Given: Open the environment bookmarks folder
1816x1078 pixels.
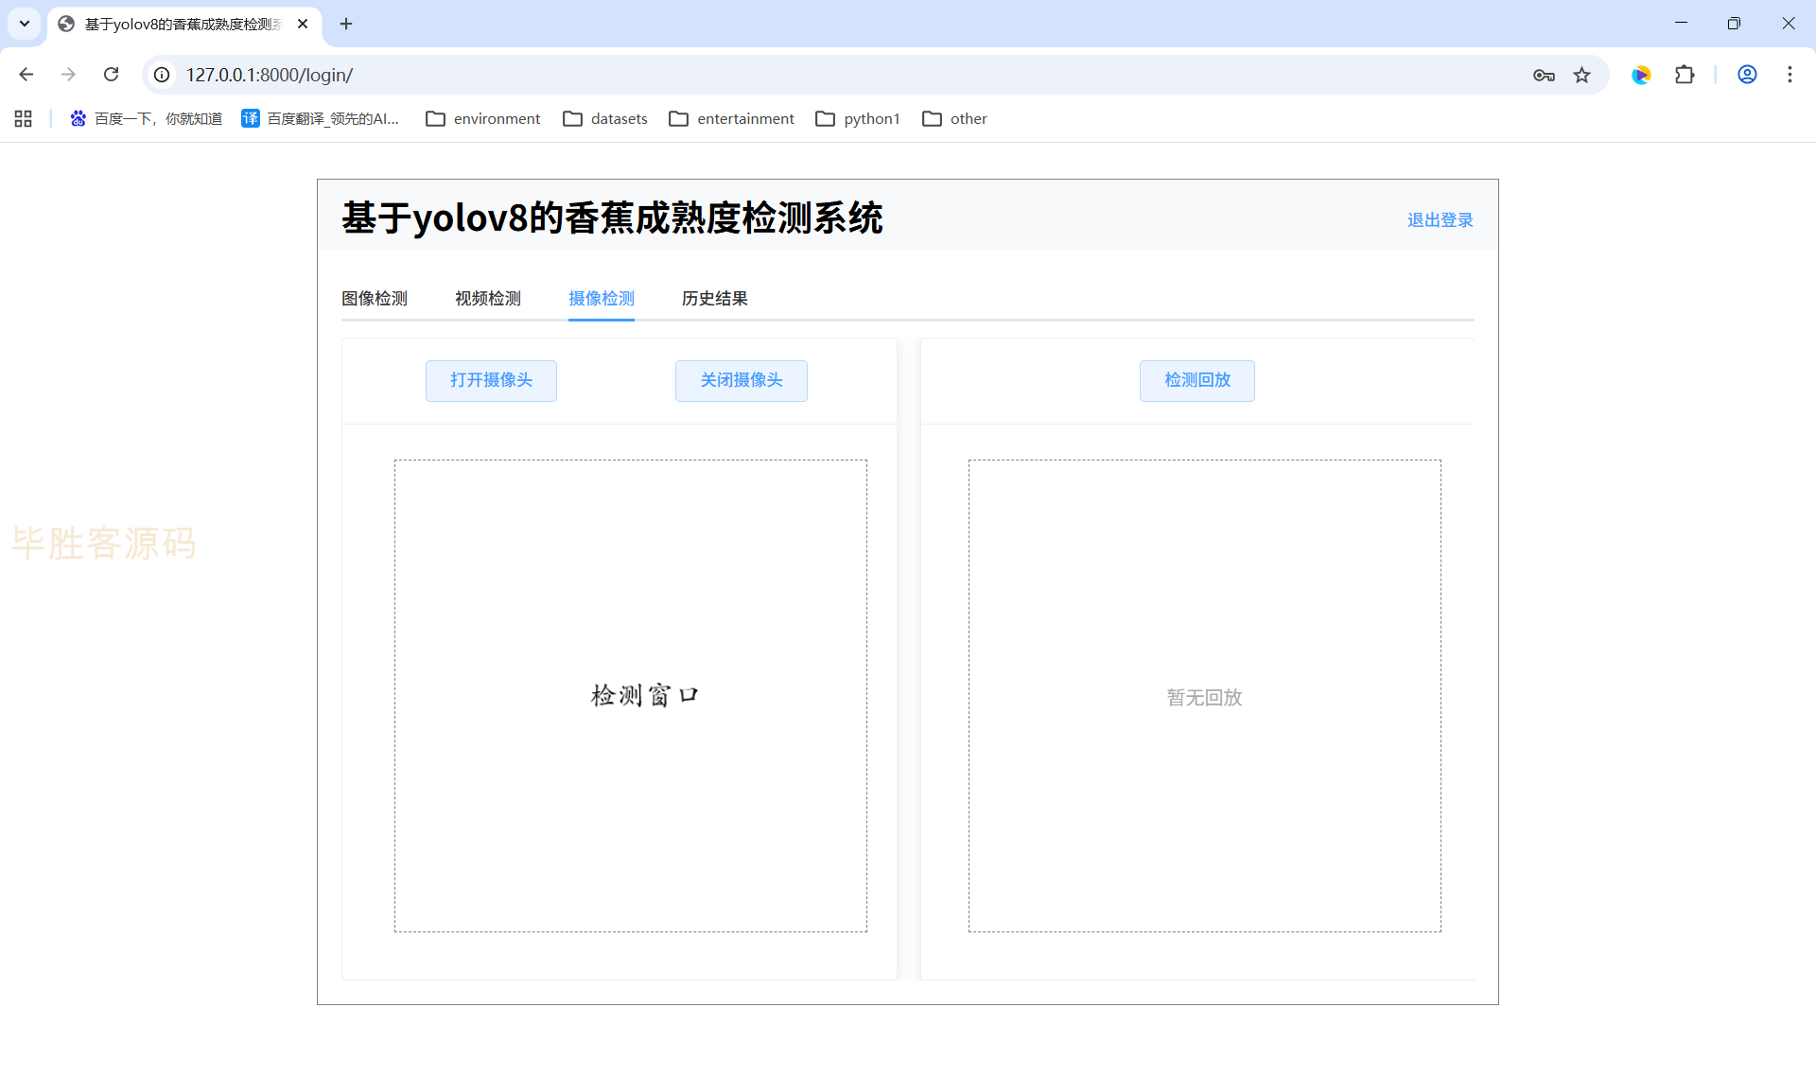Looking at the screenshot, I should [483, 118].
